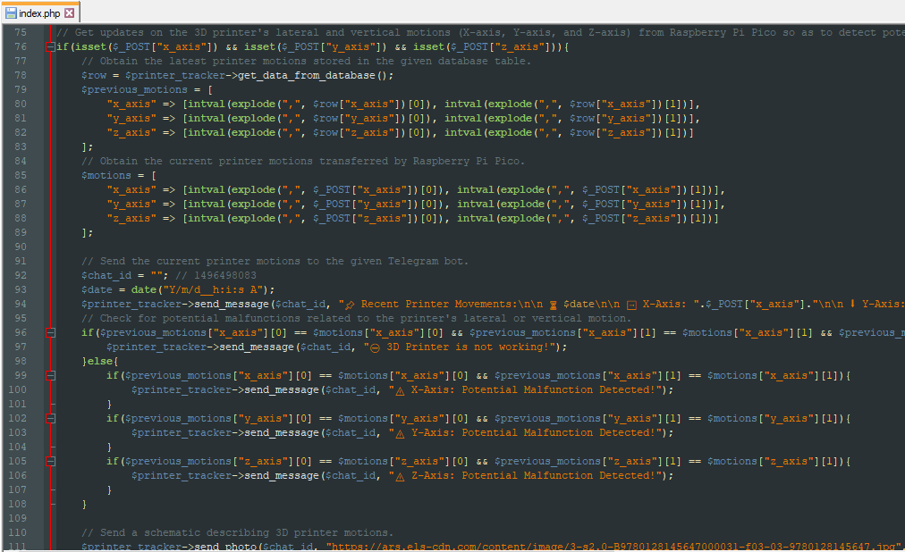Click the pushpin emoji before Recent Printer Movements
The image size is (905, 552).
[x=351, y=304]
